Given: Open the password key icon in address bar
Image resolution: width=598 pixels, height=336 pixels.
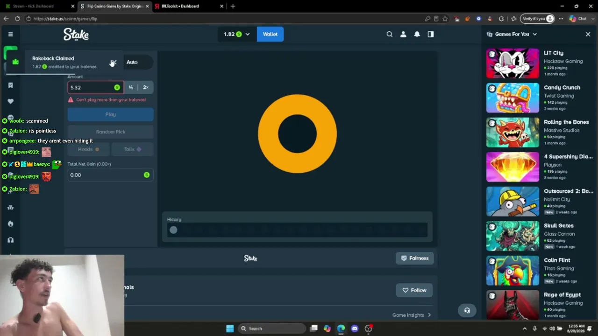Looking at the screenshot, I should (427, 19).
